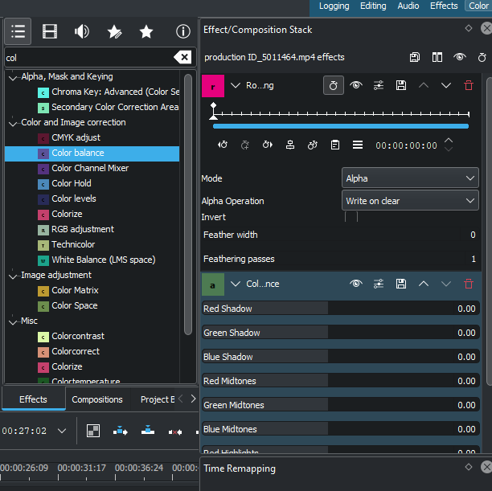Show video effects only
Image resolution: width=492 pixels, height=491 pixels.
[x=50, y=31]
